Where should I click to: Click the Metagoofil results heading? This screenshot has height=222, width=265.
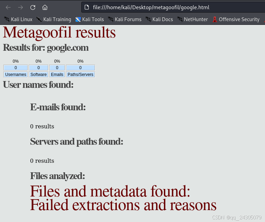[59, 33]
